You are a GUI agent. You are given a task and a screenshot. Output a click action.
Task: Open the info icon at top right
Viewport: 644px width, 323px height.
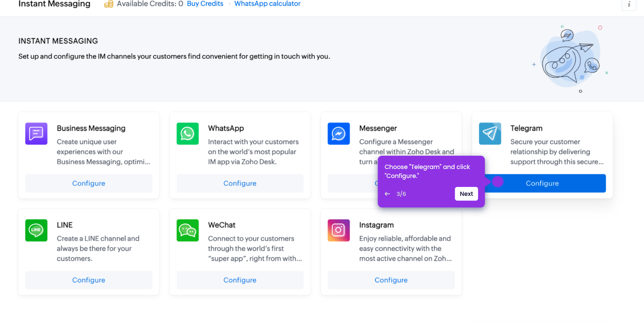[629, 4]
